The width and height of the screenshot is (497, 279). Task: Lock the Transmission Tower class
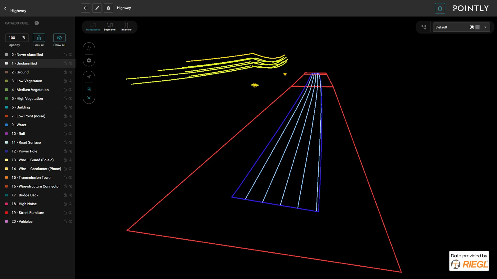[x=65, y=178]
